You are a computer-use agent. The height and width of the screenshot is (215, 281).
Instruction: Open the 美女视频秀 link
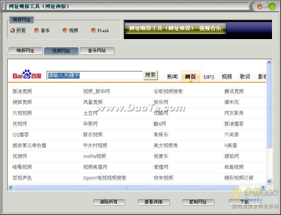166,145
